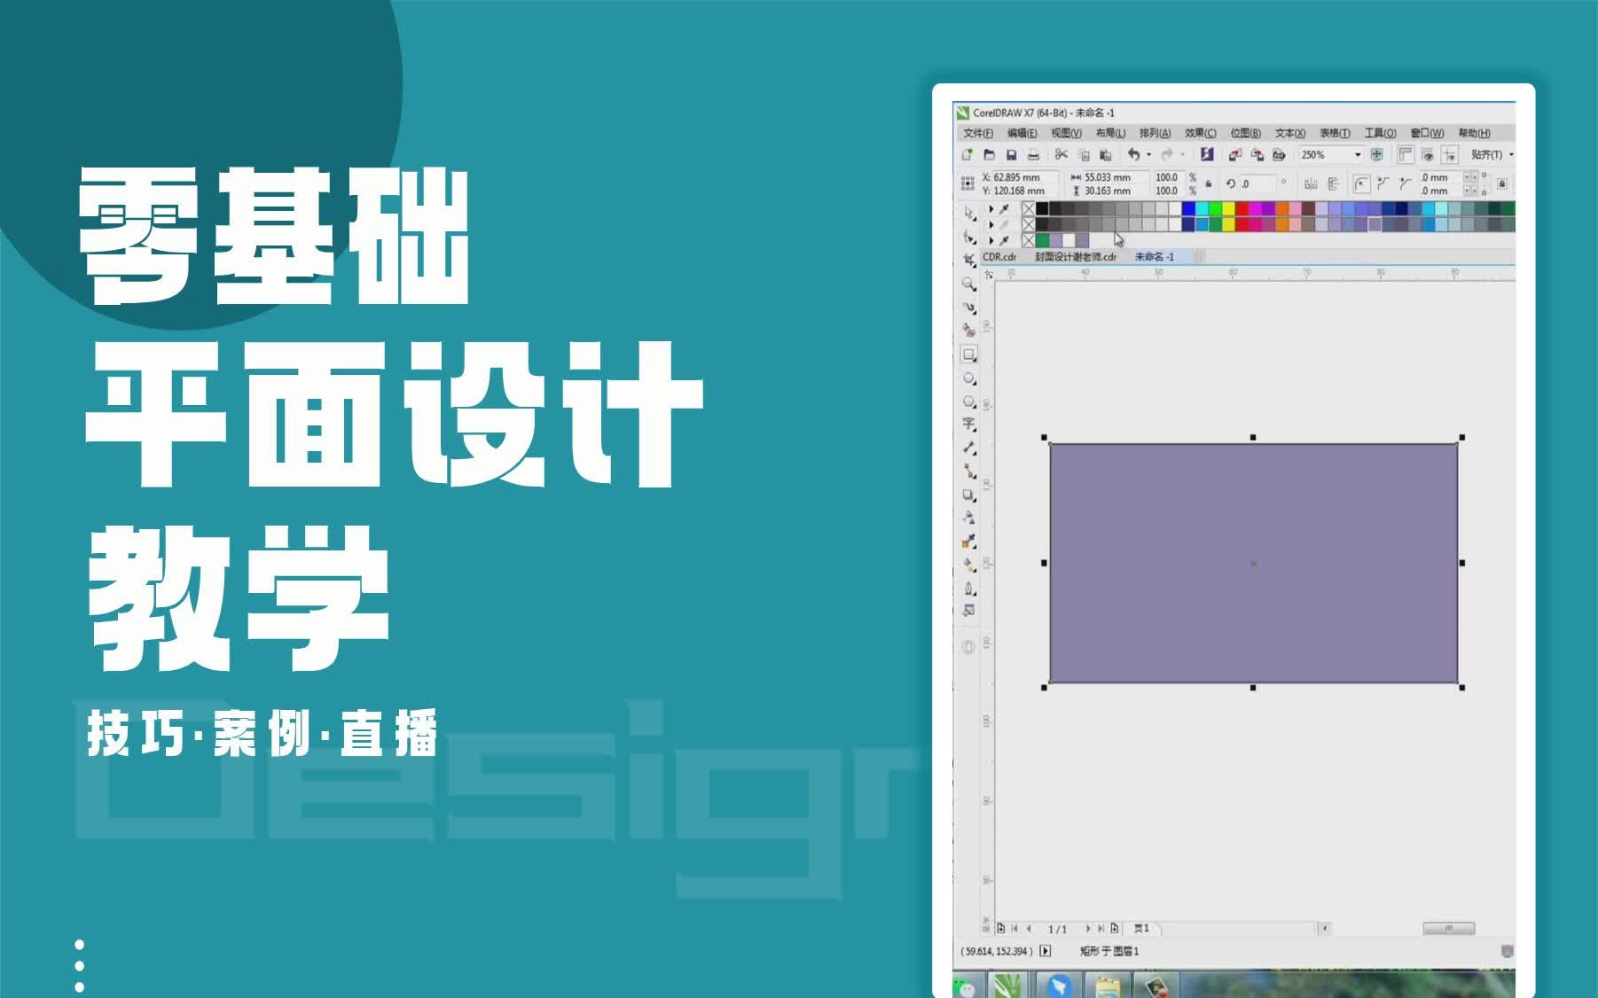Click the Paste icon

[x=1105, y=154]
